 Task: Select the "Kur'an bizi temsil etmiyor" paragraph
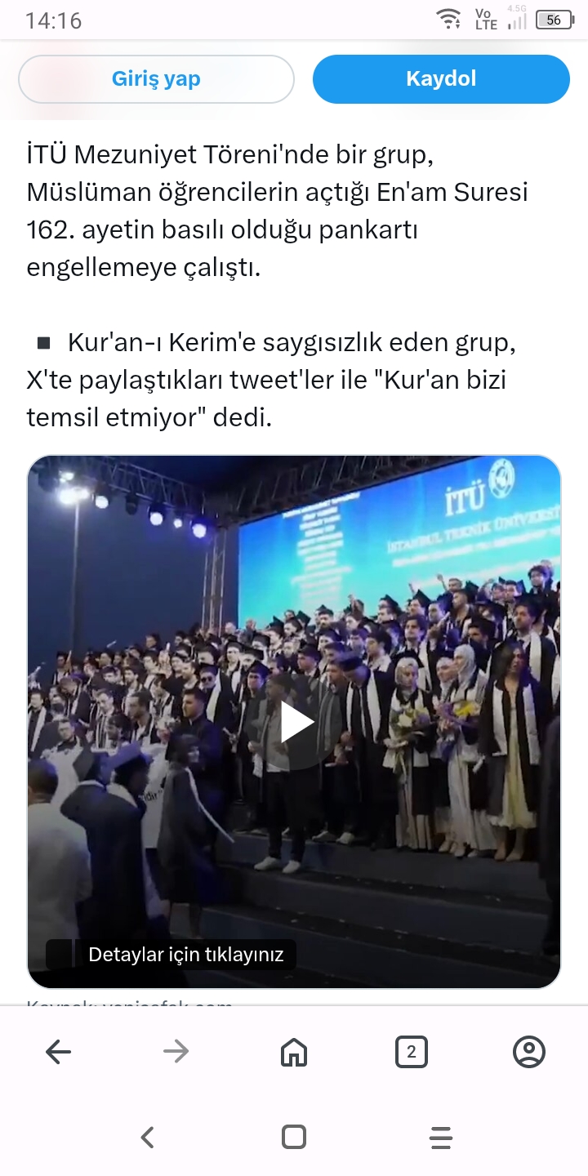pos(272,380)
